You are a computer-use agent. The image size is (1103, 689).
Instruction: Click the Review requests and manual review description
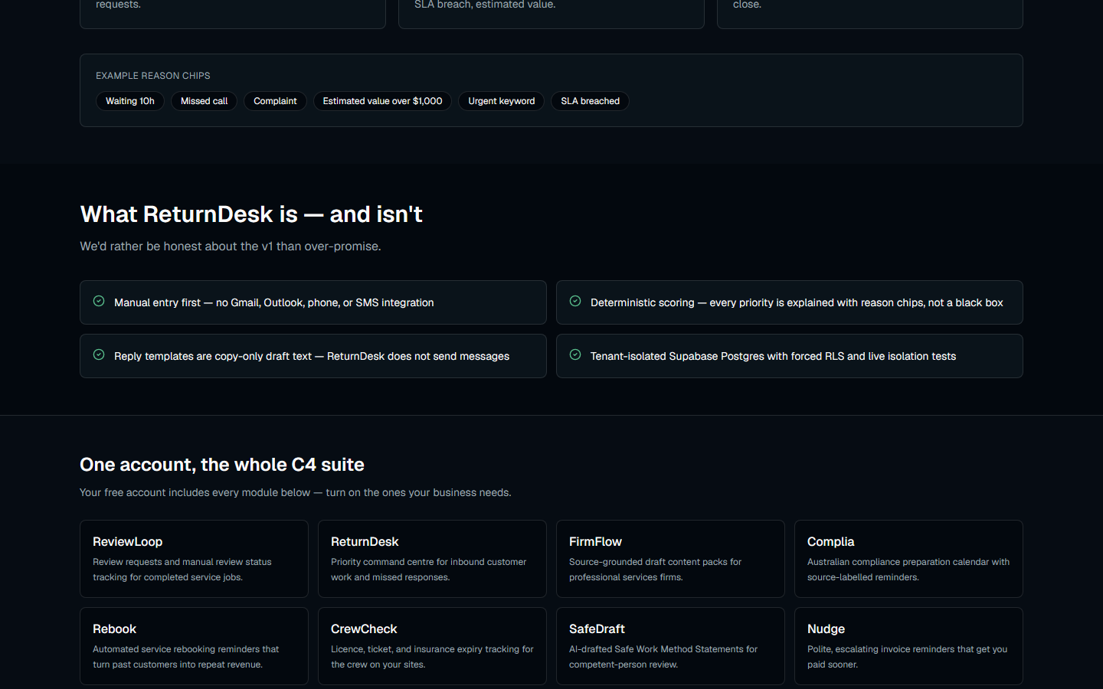pos(182,570)
